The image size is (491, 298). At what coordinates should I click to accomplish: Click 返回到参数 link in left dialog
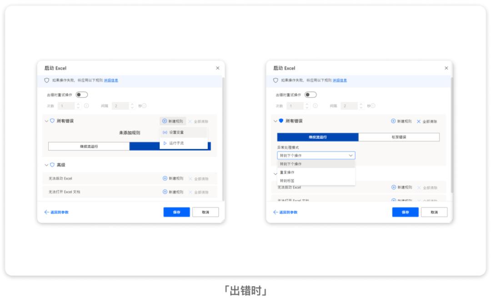click(x=56, y=212)
